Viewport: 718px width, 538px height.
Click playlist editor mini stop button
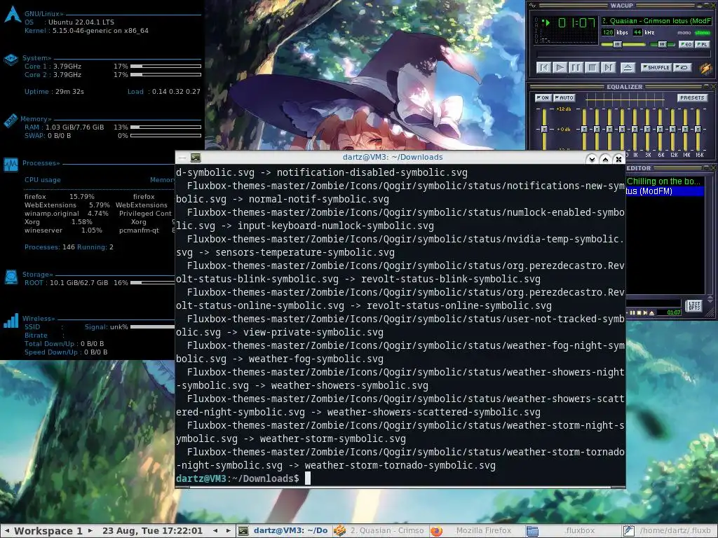tap(639, 313)
